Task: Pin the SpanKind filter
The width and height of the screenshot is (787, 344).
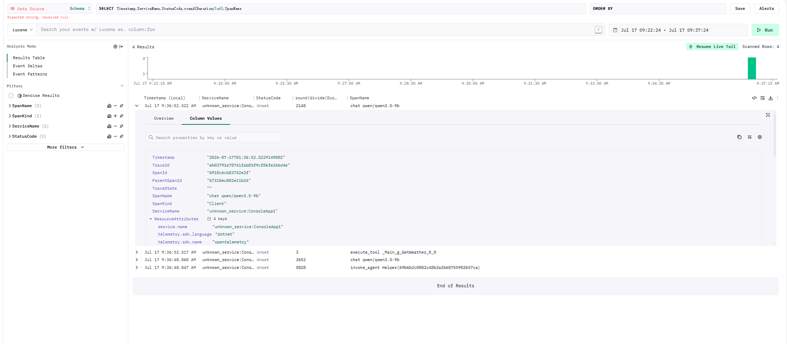Action: pyautogui.click(x=121, y=116)
